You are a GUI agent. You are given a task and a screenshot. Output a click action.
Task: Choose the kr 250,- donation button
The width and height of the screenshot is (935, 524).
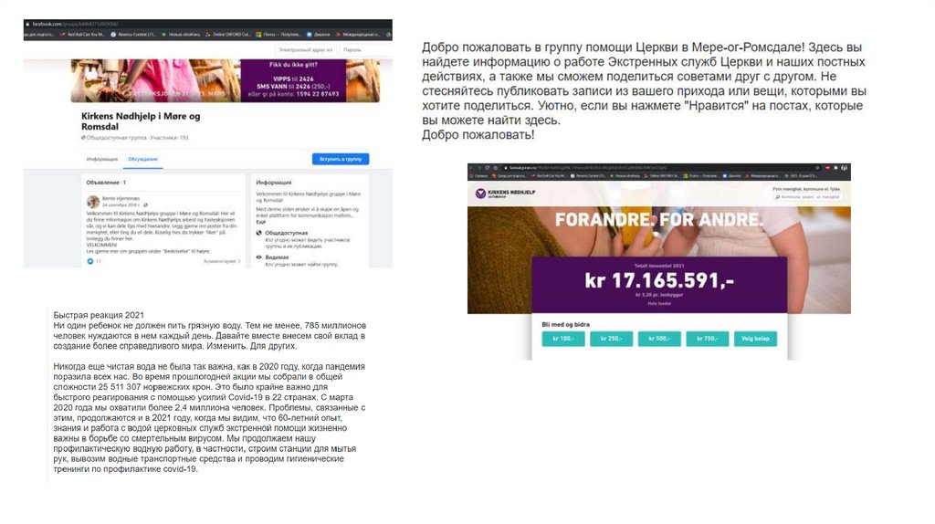pos(611,339)
